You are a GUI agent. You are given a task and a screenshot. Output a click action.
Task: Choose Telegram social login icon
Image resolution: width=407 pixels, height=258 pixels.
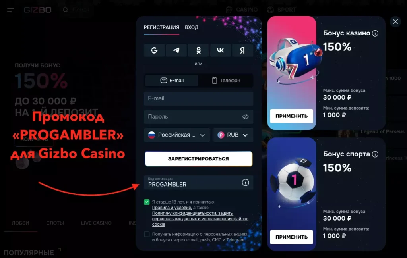[x=176, y=50]
